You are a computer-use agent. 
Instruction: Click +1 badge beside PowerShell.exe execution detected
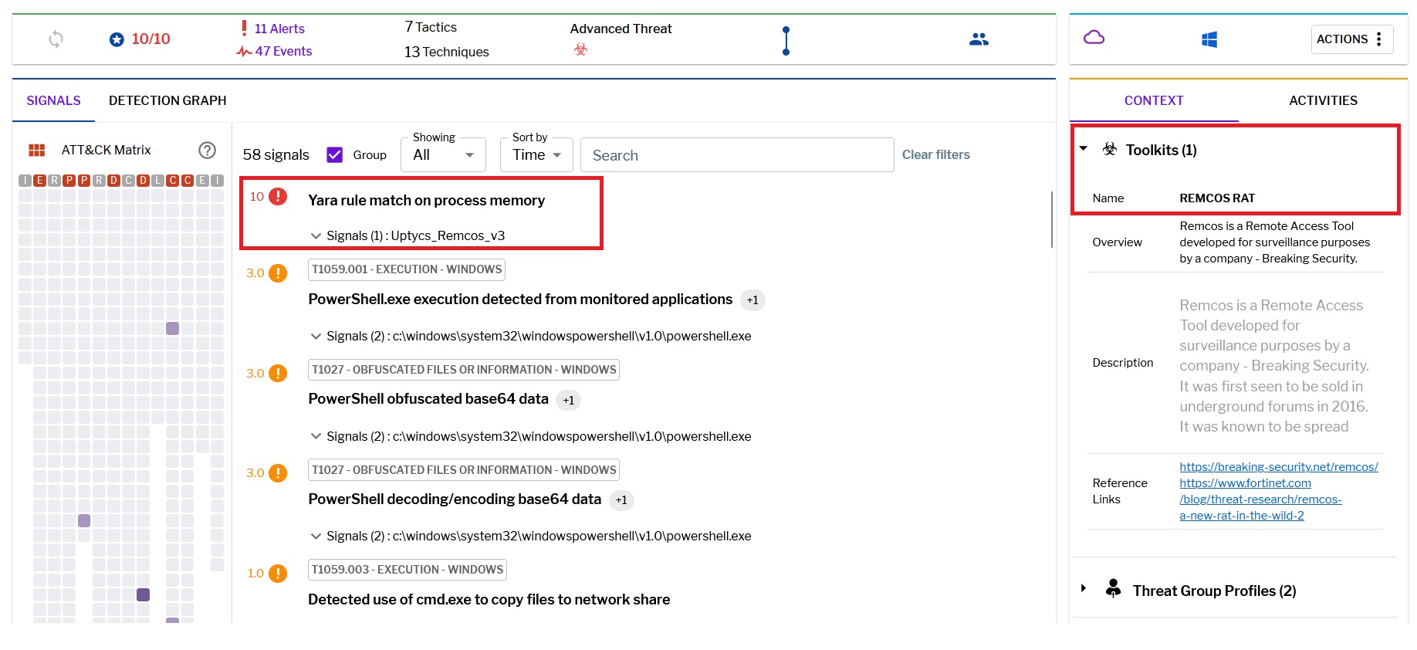752,300
